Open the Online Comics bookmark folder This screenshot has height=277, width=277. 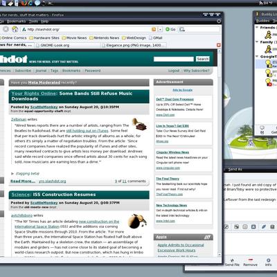[x=13, y=37]
